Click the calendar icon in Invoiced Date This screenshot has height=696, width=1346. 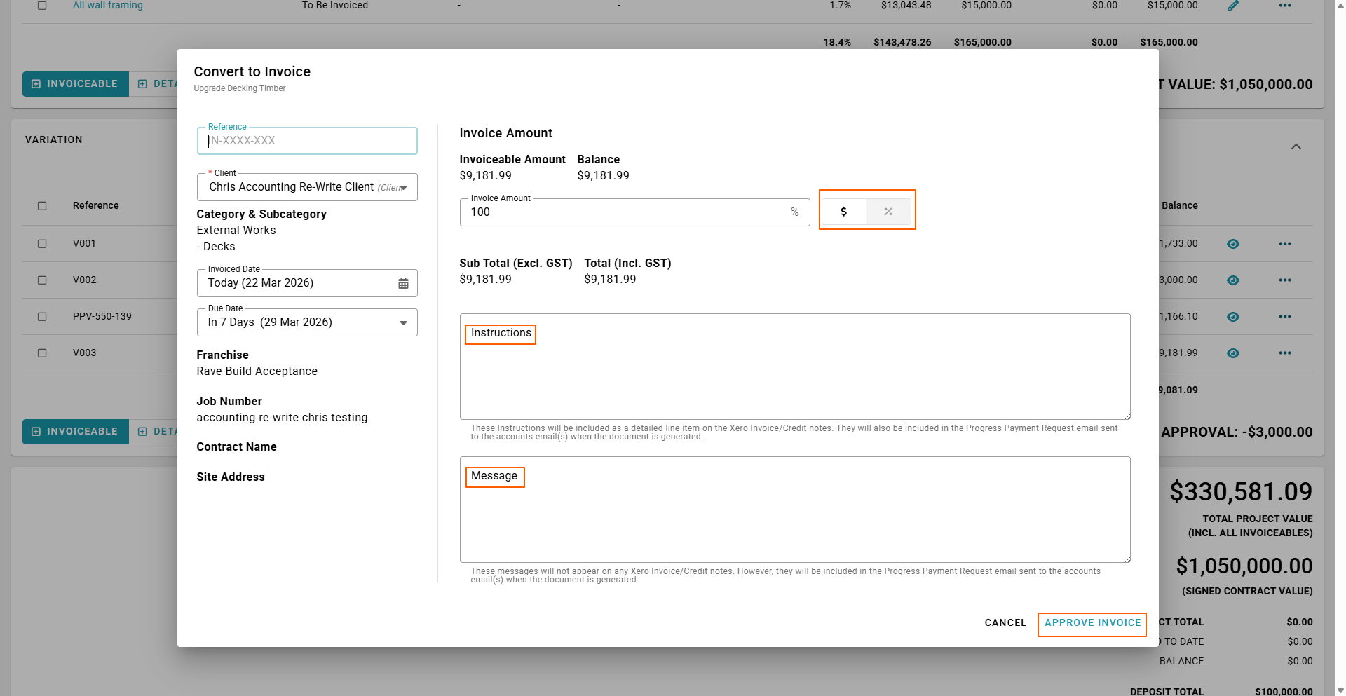(x=403, y=283)
